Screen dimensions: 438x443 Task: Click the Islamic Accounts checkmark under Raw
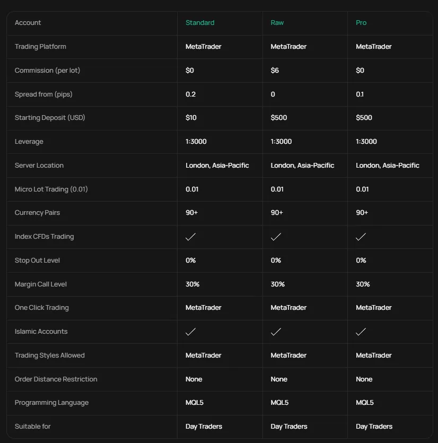point(276,332)
